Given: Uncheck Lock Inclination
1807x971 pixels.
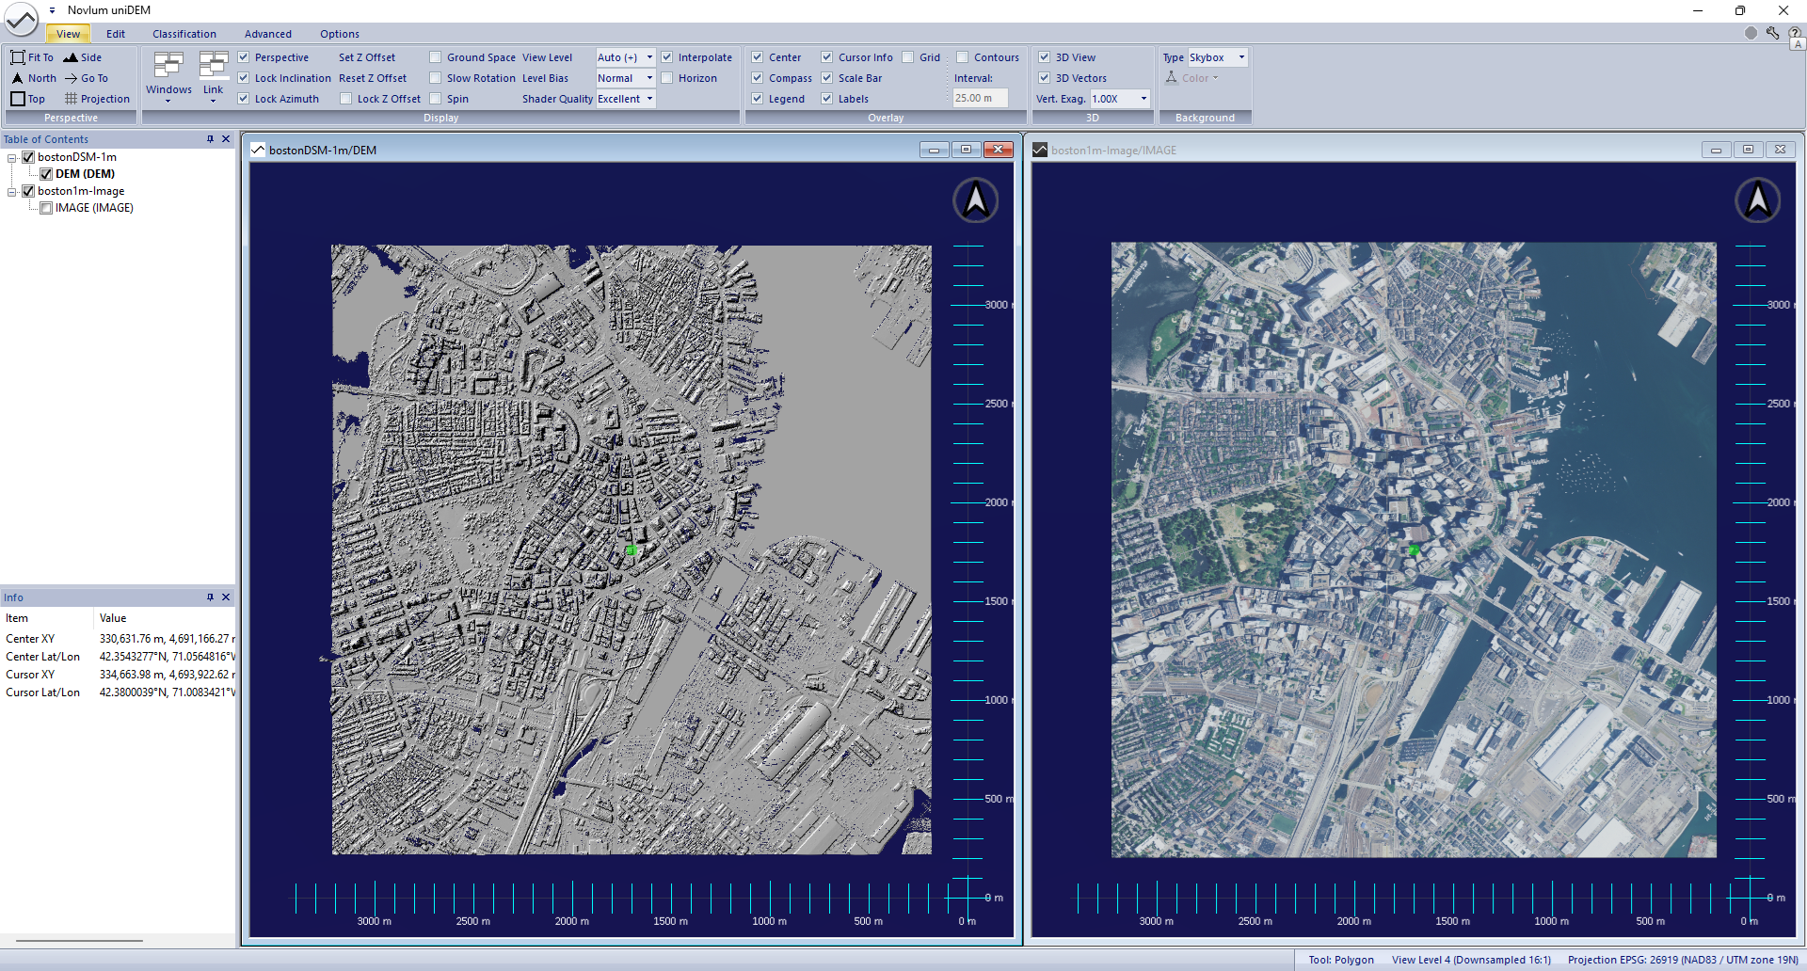Looking at the screenshot, I should coord(244,78).
